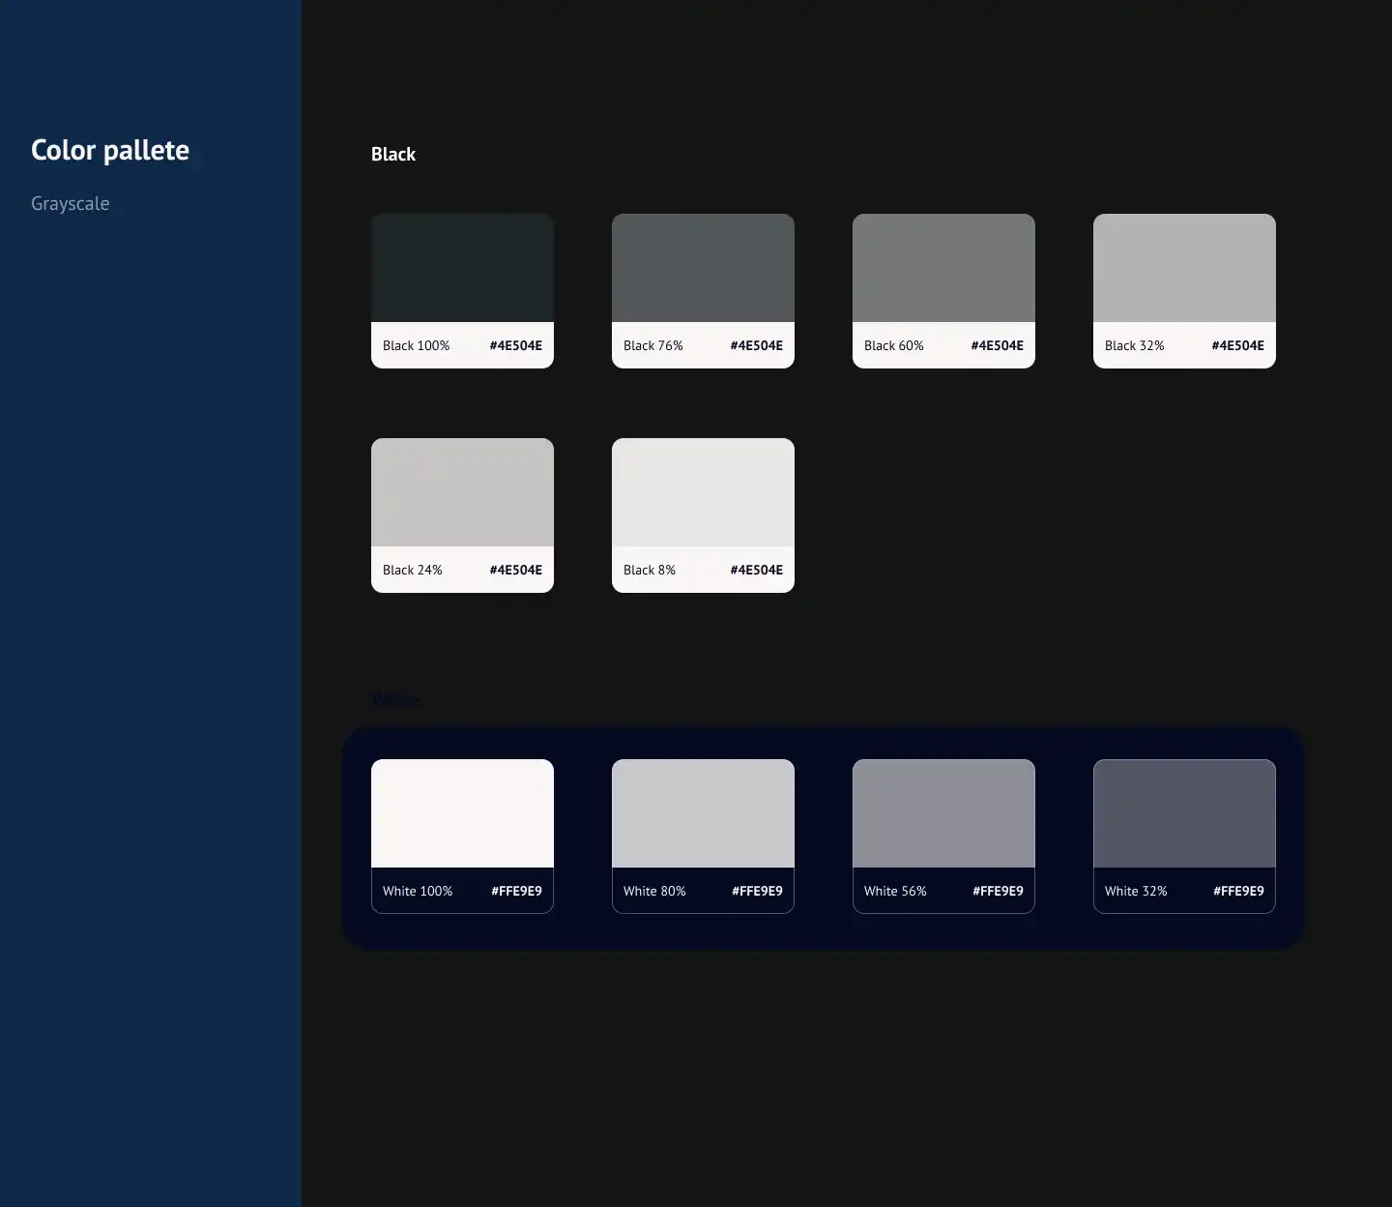Image resolution: width=1392 pixels, height=1207 pixels.
Task: Click the Black 8% label text
Action: 650,570
